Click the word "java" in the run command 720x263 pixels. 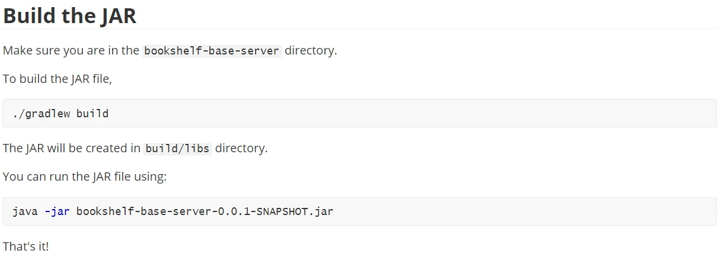pyautogui.click(x=26, y=211)
